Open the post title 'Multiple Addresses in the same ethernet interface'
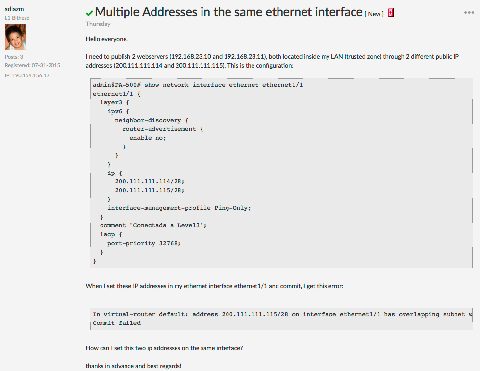This screenshot has width=480, height=371. pos(228,12)
